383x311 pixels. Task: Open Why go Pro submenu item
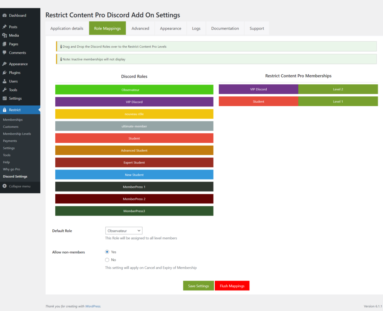[x=12, y=169]
